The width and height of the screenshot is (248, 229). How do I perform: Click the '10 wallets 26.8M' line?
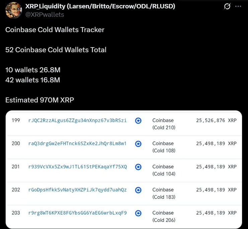click(x=33, y=70)
